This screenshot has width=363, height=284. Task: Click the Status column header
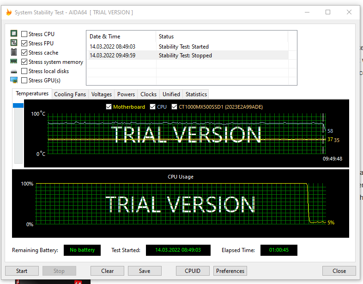(222, 37)
